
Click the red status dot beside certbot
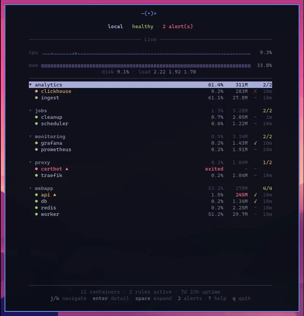(37, 169)
